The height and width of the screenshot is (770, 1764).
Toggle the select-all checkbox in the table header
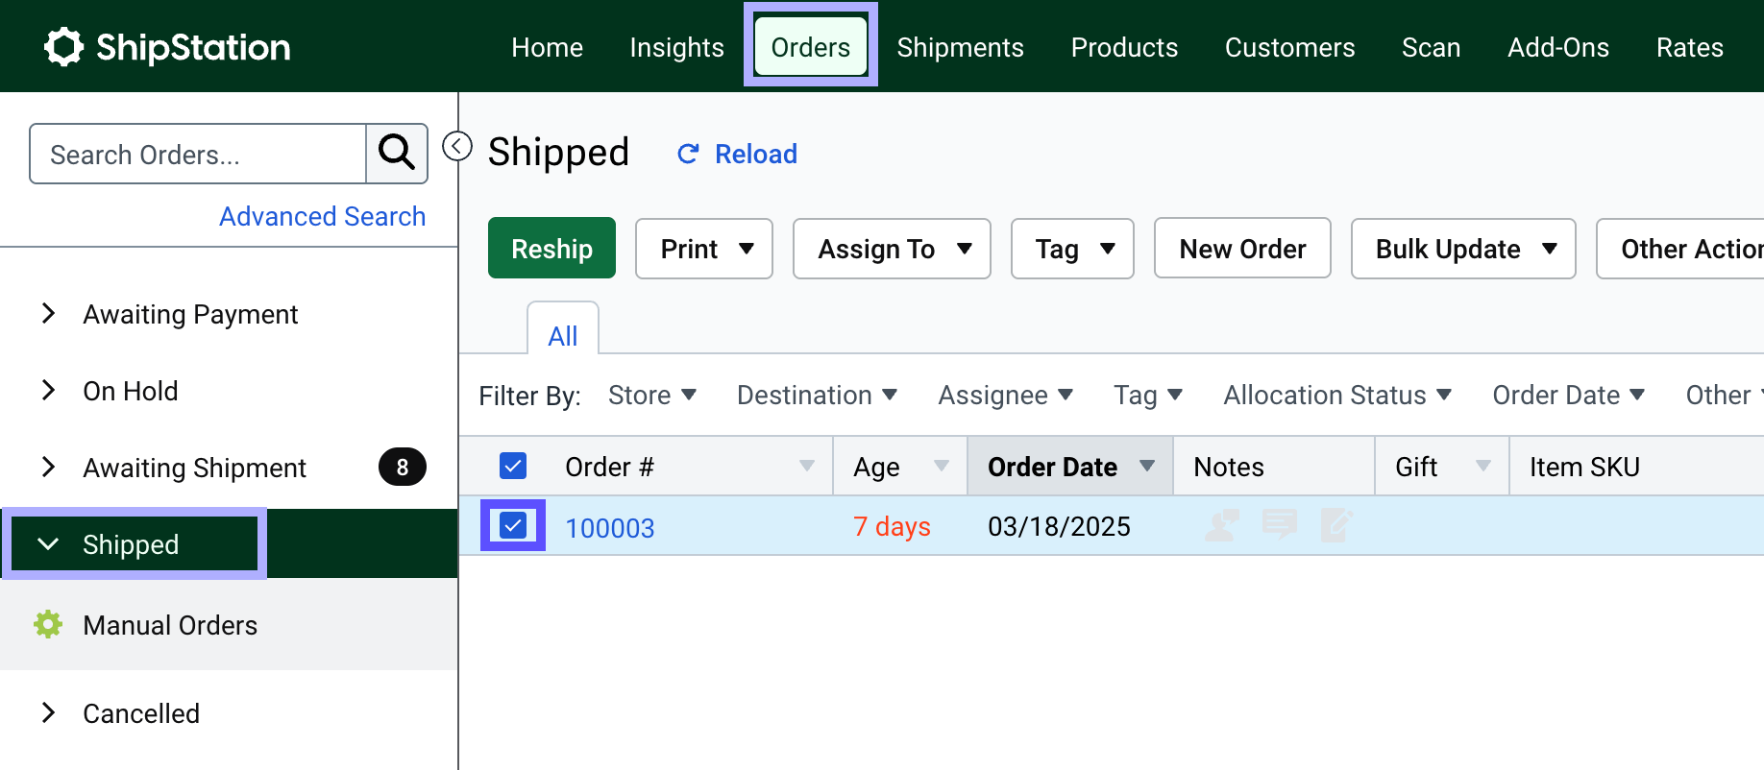pyautogui.click(x=513, y=467)
